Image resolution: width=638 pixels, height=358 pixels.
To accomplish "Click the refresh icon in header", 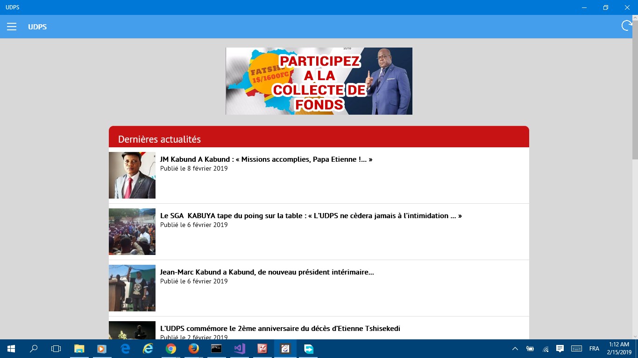I will (627, 26).
